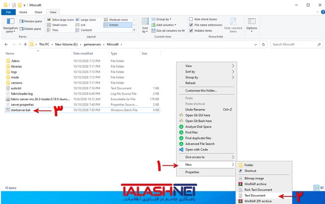Click the search magnifier icon
Screen dimensions: 325x204
(x=319, y=45)
